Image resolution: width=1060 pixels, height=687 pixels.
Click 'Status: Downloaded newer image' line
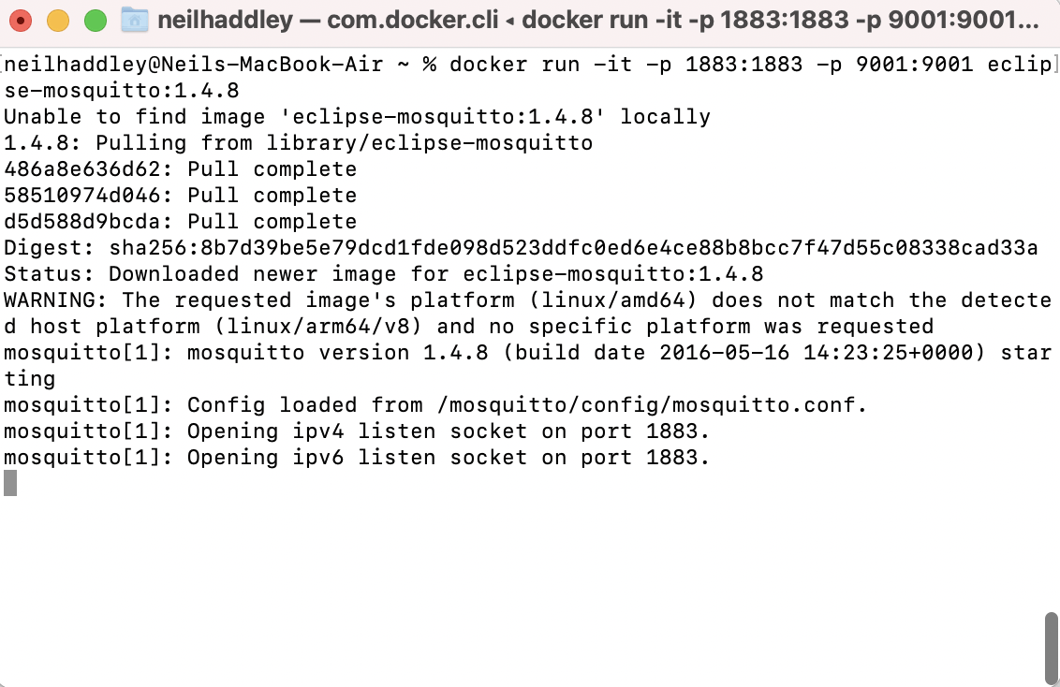[383, 274]
